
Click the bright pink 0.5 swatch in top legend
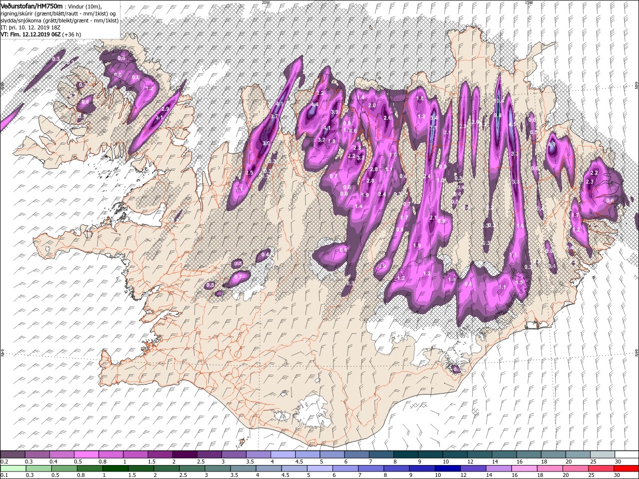[86, 455]
